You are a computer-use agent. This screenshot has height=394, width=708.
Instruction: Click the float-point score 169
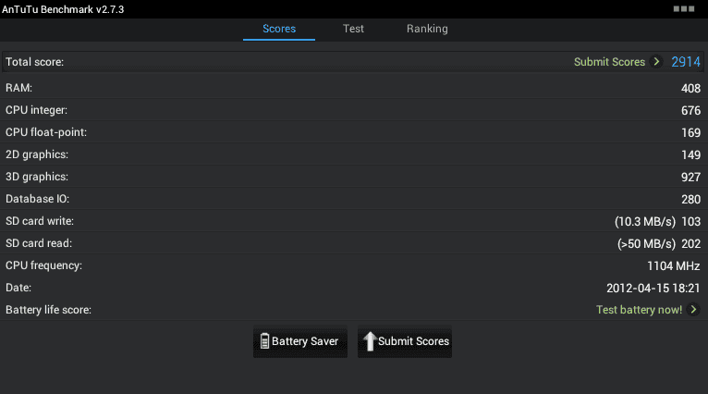pos(690,132)
